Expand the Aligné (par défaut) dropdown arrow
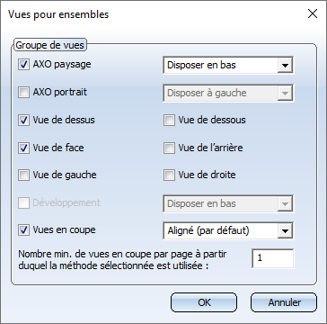 [285, 230]
